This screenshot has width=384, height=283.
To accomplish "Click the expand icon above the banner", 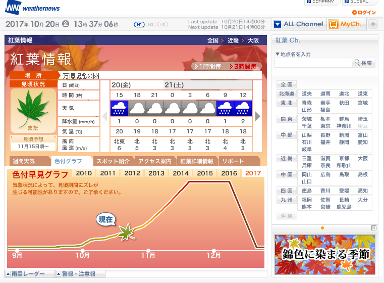I will [374, 228].
